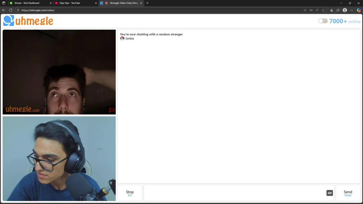Image resolution: width=363 pixels, height=204 pixels.
Task: Open the Favorites list icon
Action: click(x=338, y=10)
